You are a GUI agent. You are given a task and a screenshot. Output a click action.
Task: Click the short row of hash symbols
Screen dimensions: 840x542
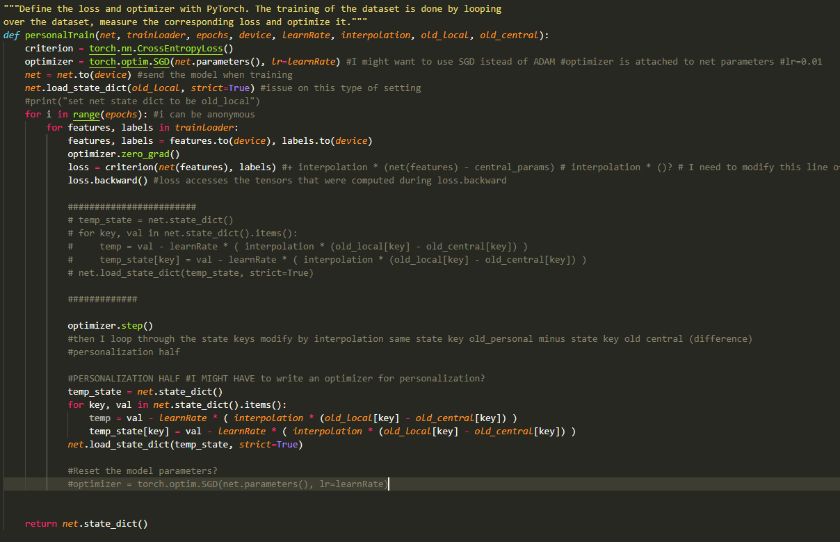(102, 299)
